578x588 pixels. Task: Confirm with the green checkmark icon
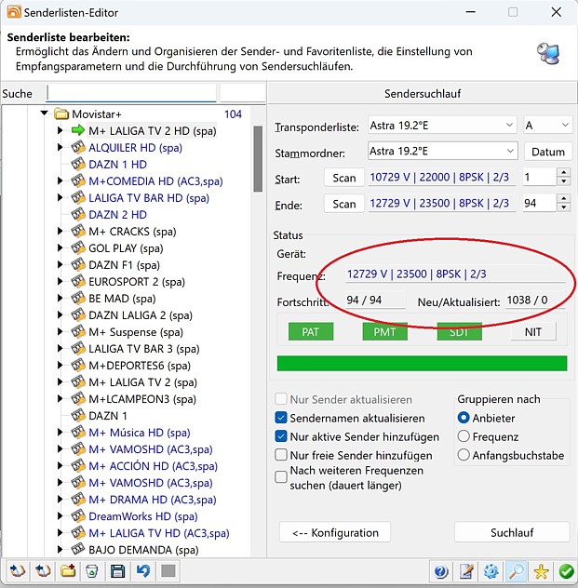tap(566, 571)
